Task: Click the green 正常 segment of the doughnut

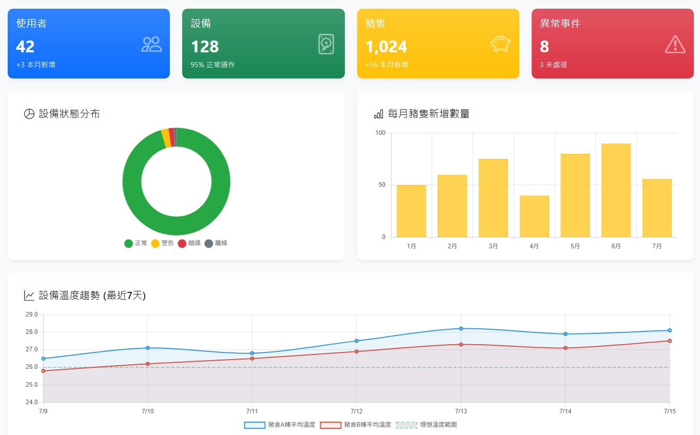Action: (x=177, y=226)
